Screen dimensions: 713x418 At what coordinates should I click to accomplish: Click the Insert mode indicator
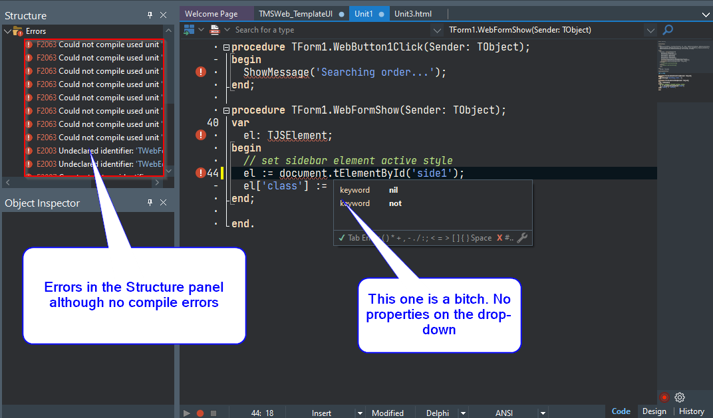tap(321, 413)
